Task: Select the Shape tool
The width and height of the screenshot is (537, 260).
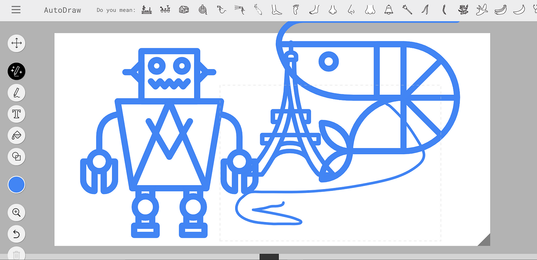Action: click(x=16, y=156)
